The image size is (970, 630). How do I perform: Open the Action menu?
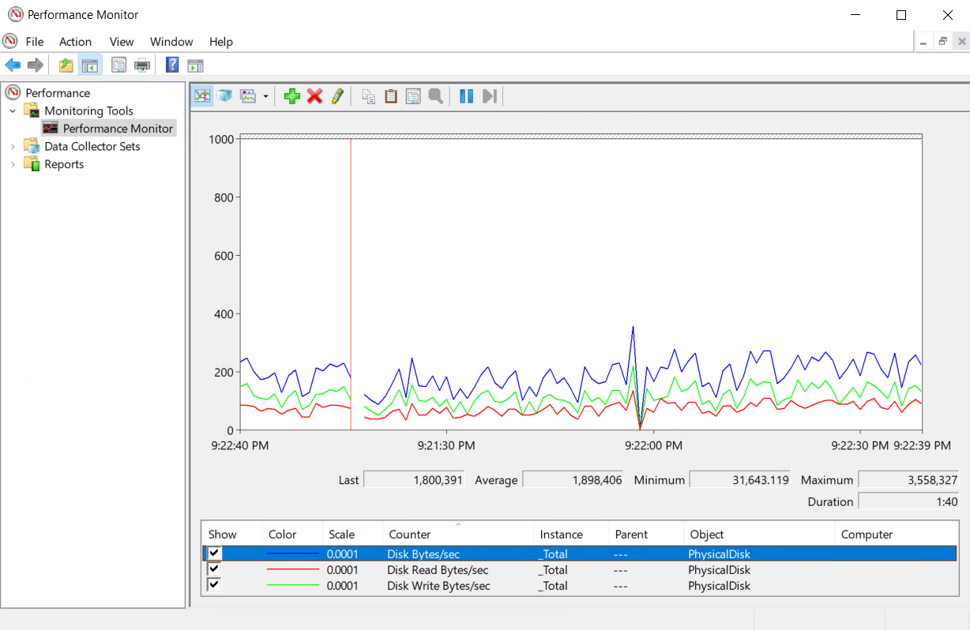coord(75,42)
